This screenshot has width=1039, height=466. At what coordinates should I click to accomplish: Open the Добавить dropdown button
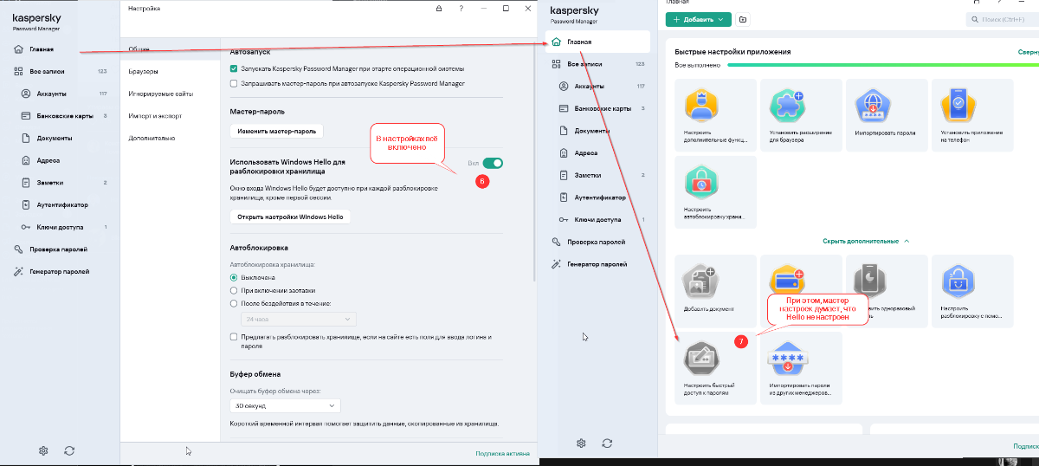click(x=699, y=19)
